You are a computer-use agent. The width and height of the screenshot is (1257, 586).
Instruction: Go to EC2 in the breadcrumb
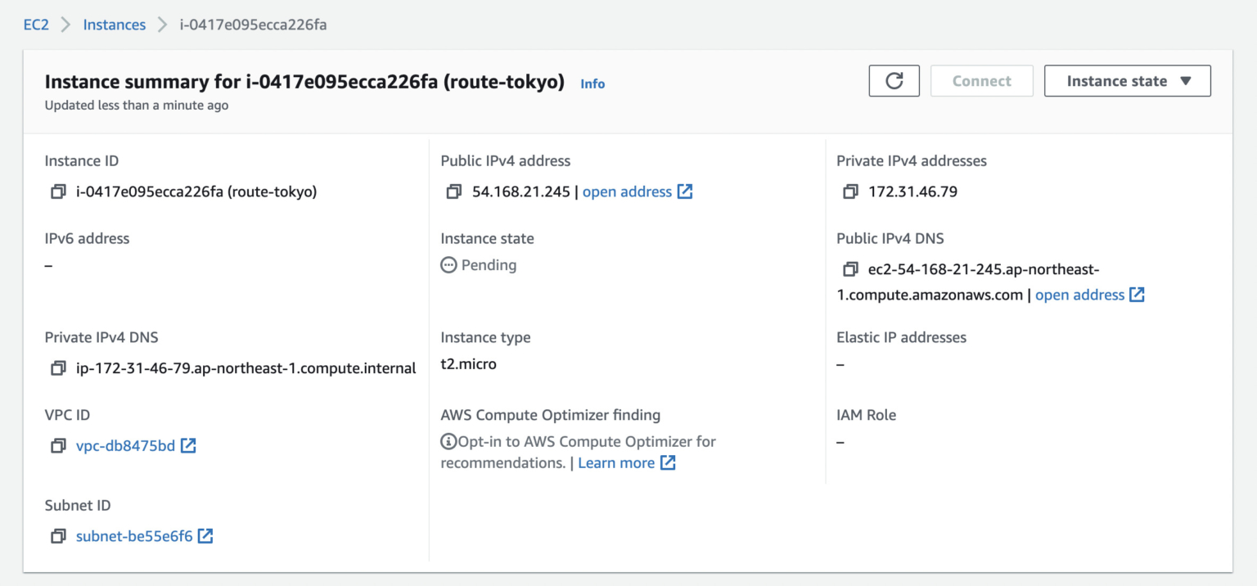pyautogui.click(x=36, y=25)
